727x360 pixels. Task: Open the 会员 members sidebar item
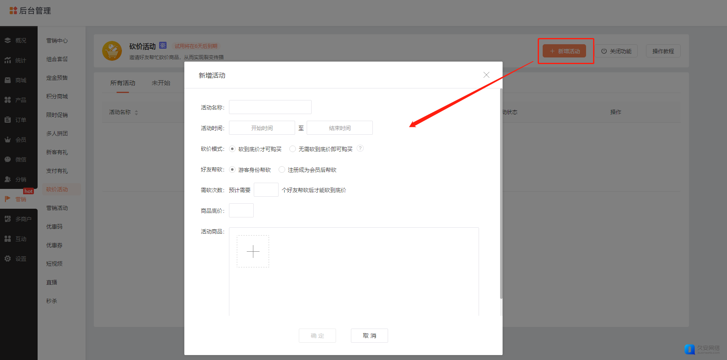pyautogui.click(x=19, y=140)
